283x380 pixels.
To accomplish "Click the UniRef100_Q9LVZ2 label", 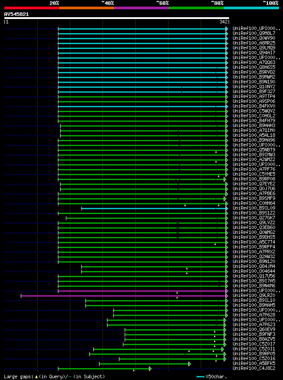I will pyautogui.click(x=254, y=222).
